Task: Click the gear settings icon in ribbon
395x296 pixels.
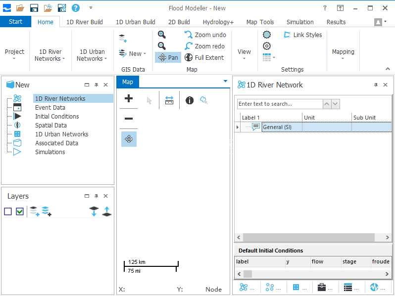Action: [267, 46]
